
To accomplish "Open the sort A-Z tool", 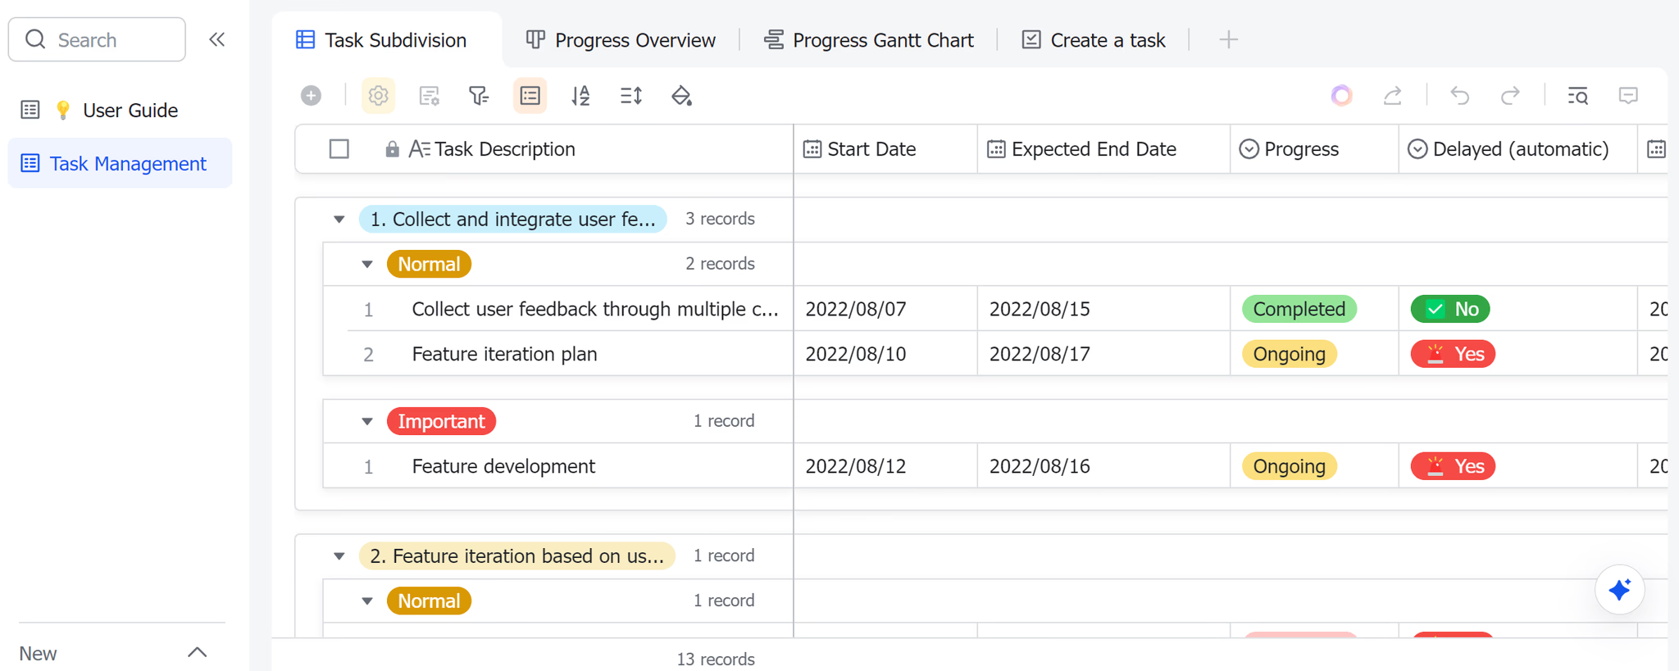I will (x=580, y=96).
